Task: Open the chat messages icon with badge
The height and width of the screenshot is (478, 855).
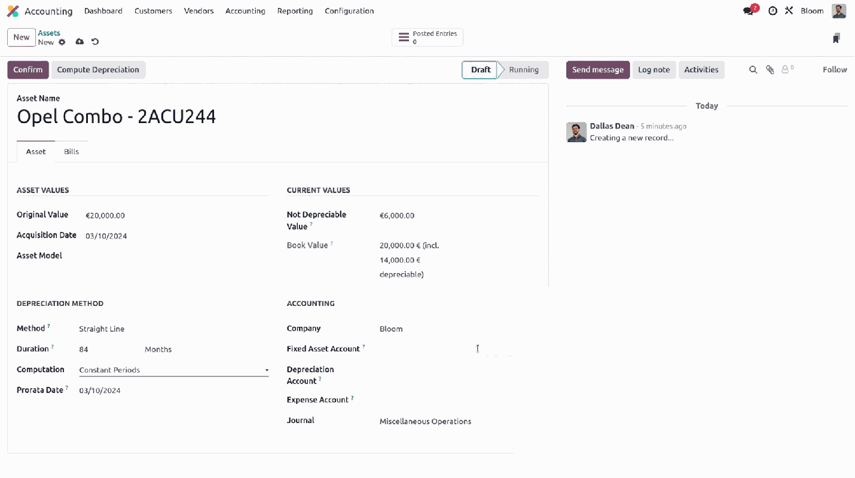Action: [x=749, y=11]
